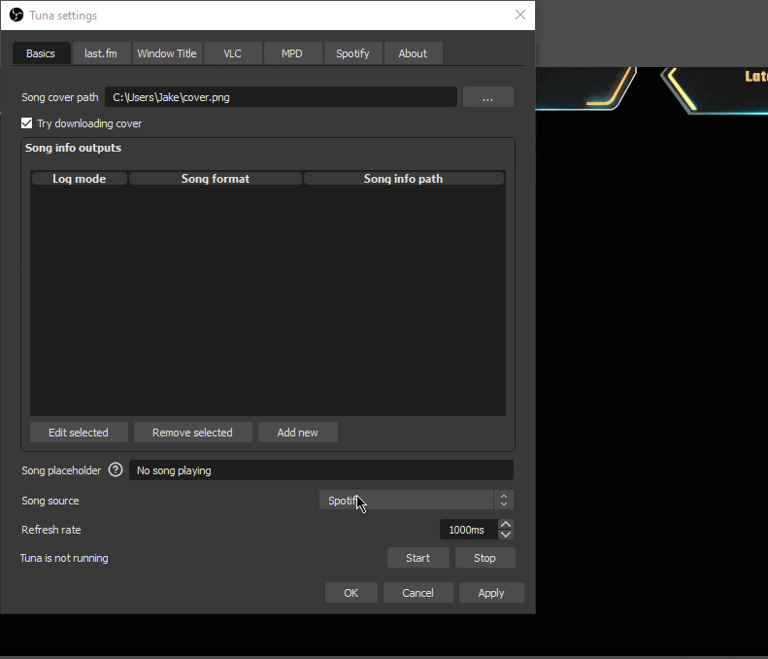The height and width of the screenshot is (659, 768).
Task: Click the Song info path column header
Action: 404,179
